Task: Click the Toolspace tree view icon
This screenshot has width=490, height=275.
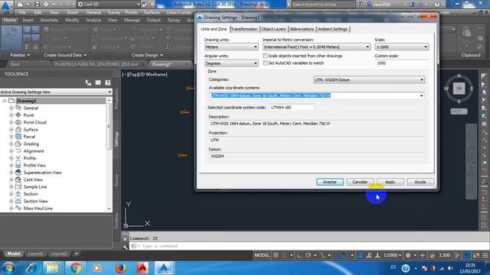Action: [x=89, y=82]
